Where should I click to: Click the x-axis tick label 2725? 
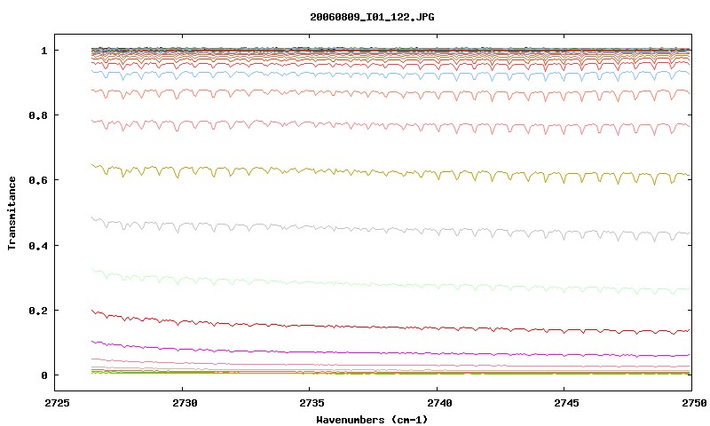click(58, 403)
